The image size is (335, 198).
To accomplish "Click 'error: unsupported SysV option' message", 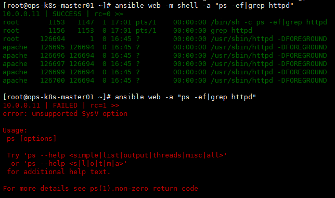I will click(65, 114).
